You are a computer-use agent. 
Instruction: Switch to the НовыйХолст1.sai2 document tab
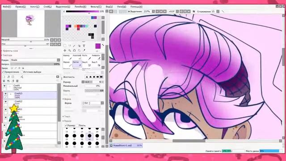point(126,145)
